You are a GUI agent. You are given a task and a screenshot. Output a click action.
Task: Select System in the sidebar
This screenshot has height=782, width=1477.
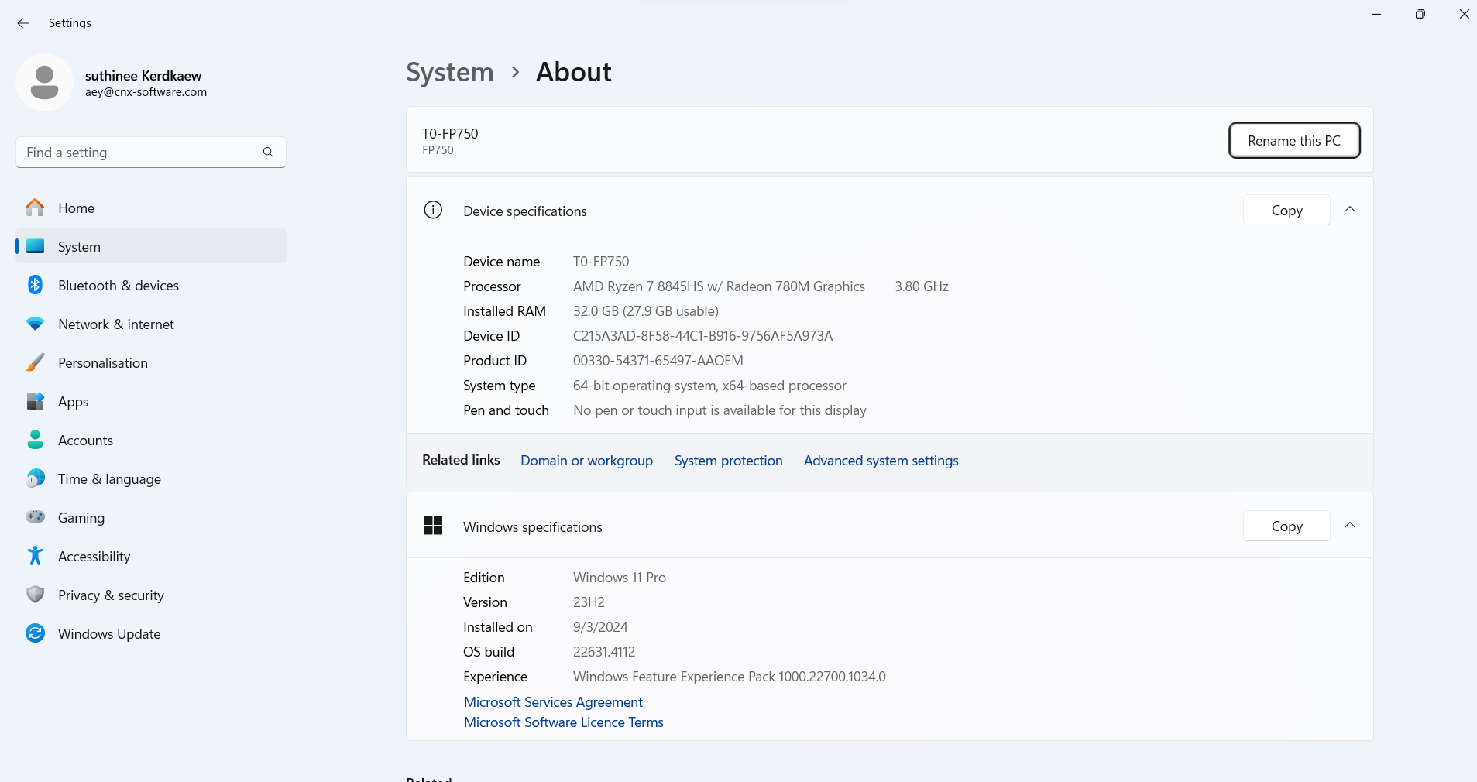tap(151, 246)
